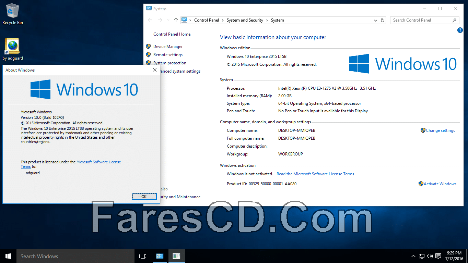The height and width of the screenshot is (263, 468).
Task: Open the network tray icon
Action: point(422,256)
